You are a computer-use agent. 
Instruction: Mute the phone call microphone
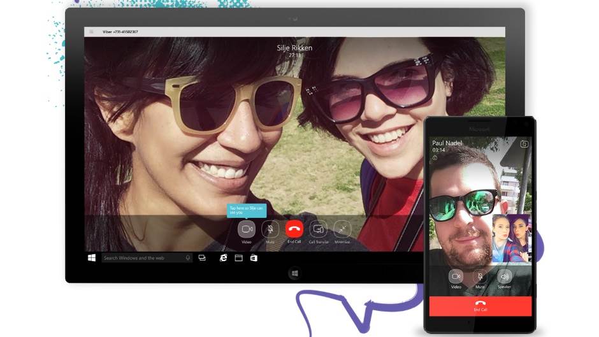480,276
